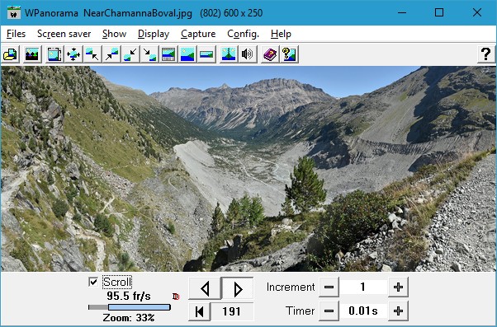
Task: Click the screen saver landscape icon
Action: click(x=32, y=54)
